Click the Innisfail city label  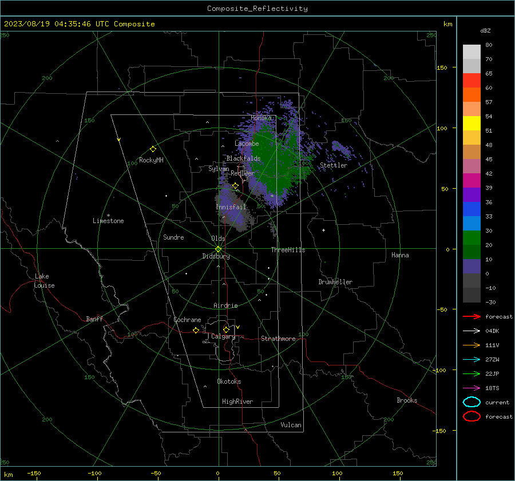(231, 207)
